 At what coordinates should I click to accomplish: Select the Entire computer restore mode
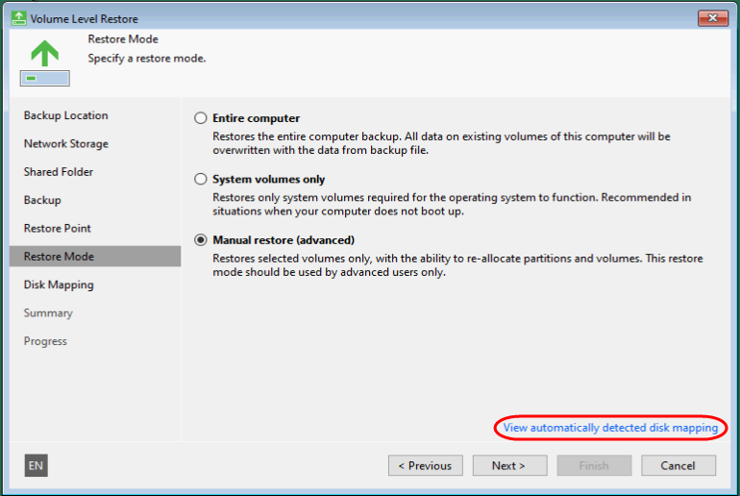[201, 118]
